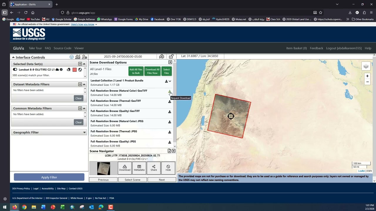This screenshot has height=211, width=376.
Task: Open the FAQ menu item
Action: click(48, 48)
